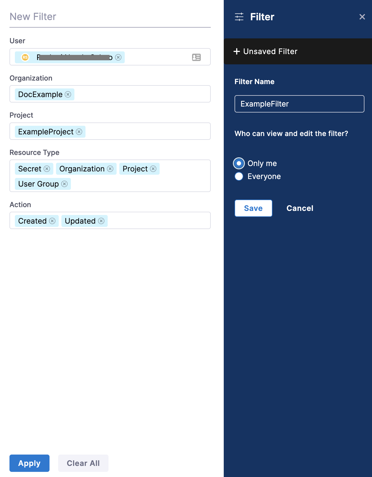The width and height of the screenshot is (372, 477).
Task: Remove the selected user tag
Action: pos(118,57)
